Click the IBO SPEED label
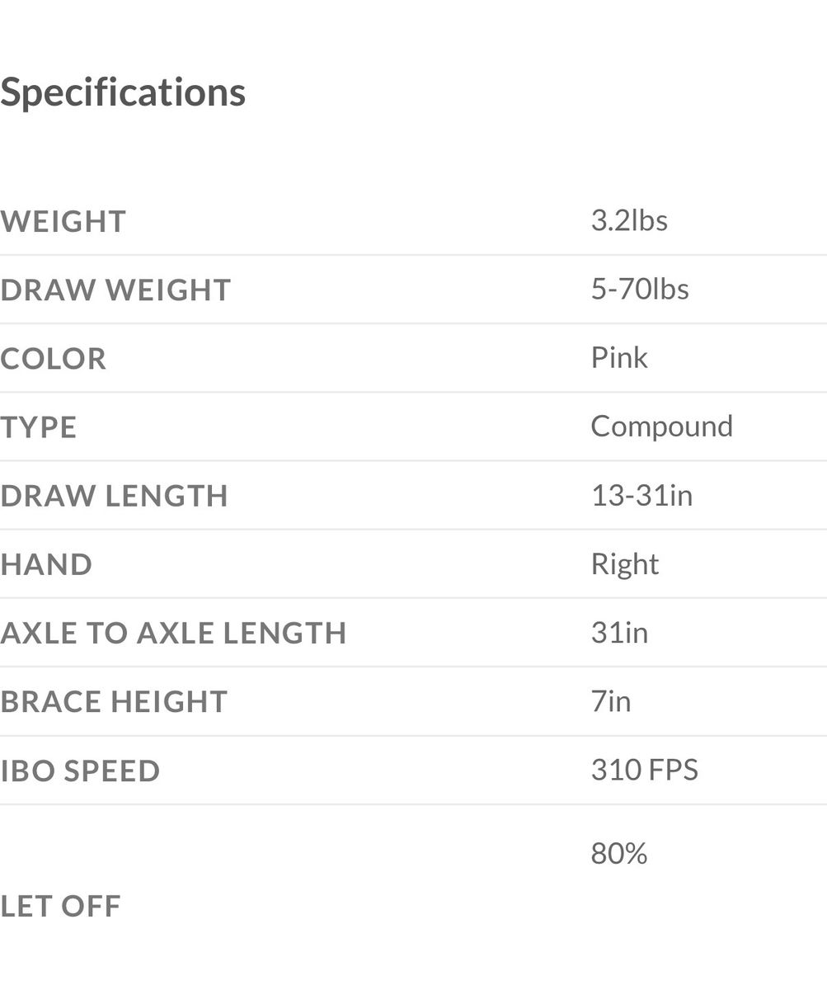 click(80, 771)
